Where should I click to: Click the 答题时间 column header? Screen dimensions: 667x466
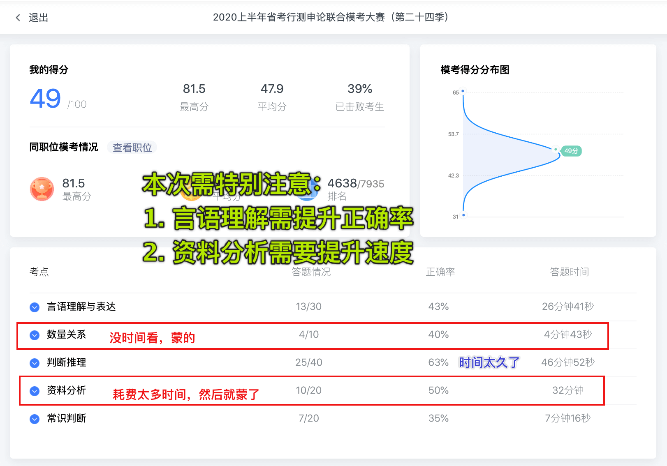pyautogui.click(x=569, y=272)
